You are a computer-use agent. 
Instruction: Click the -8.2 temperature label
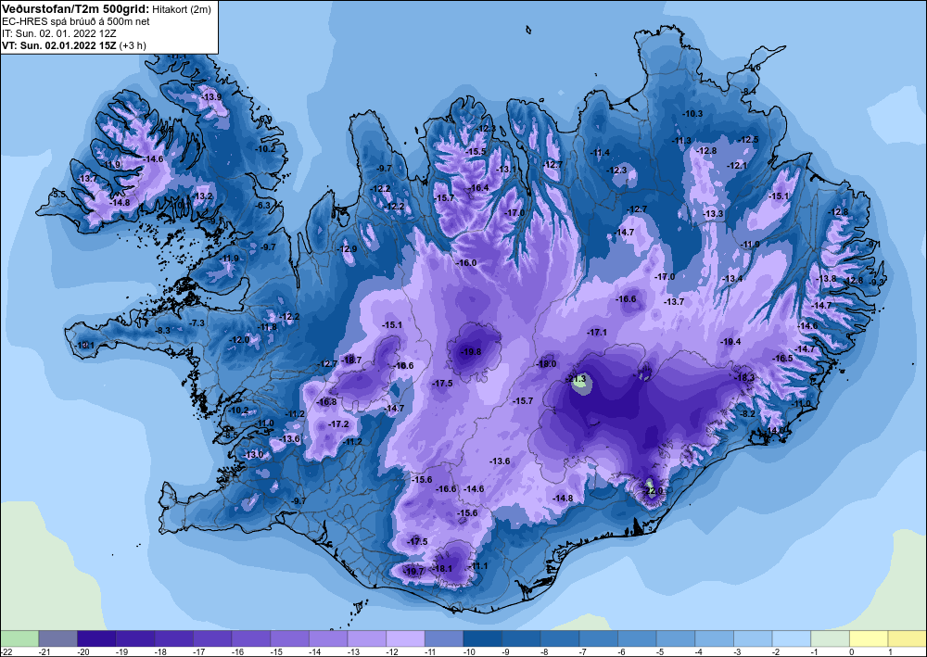pyautogui.click(x=748, y=414)
